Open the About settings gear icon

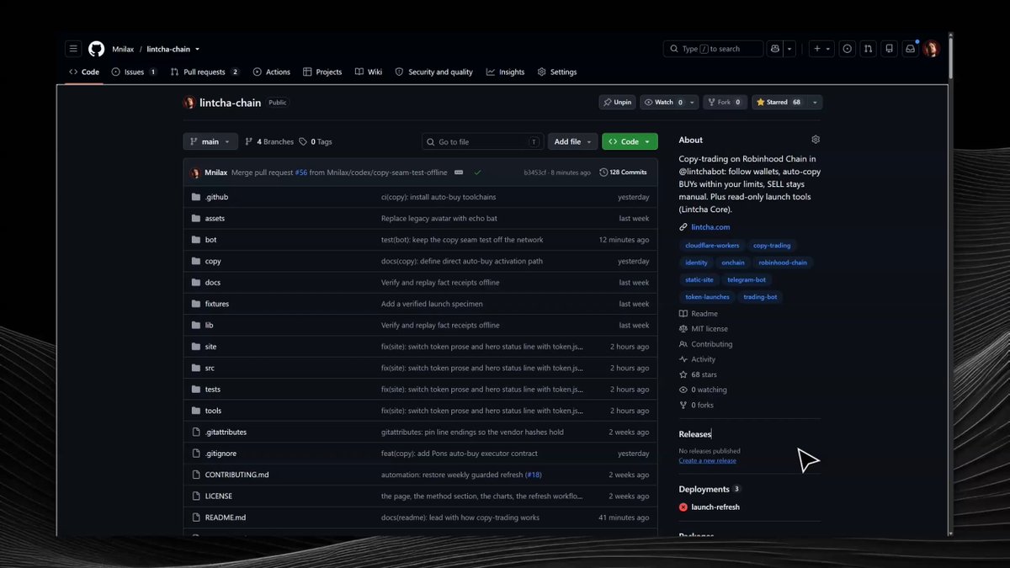[815, 140]
